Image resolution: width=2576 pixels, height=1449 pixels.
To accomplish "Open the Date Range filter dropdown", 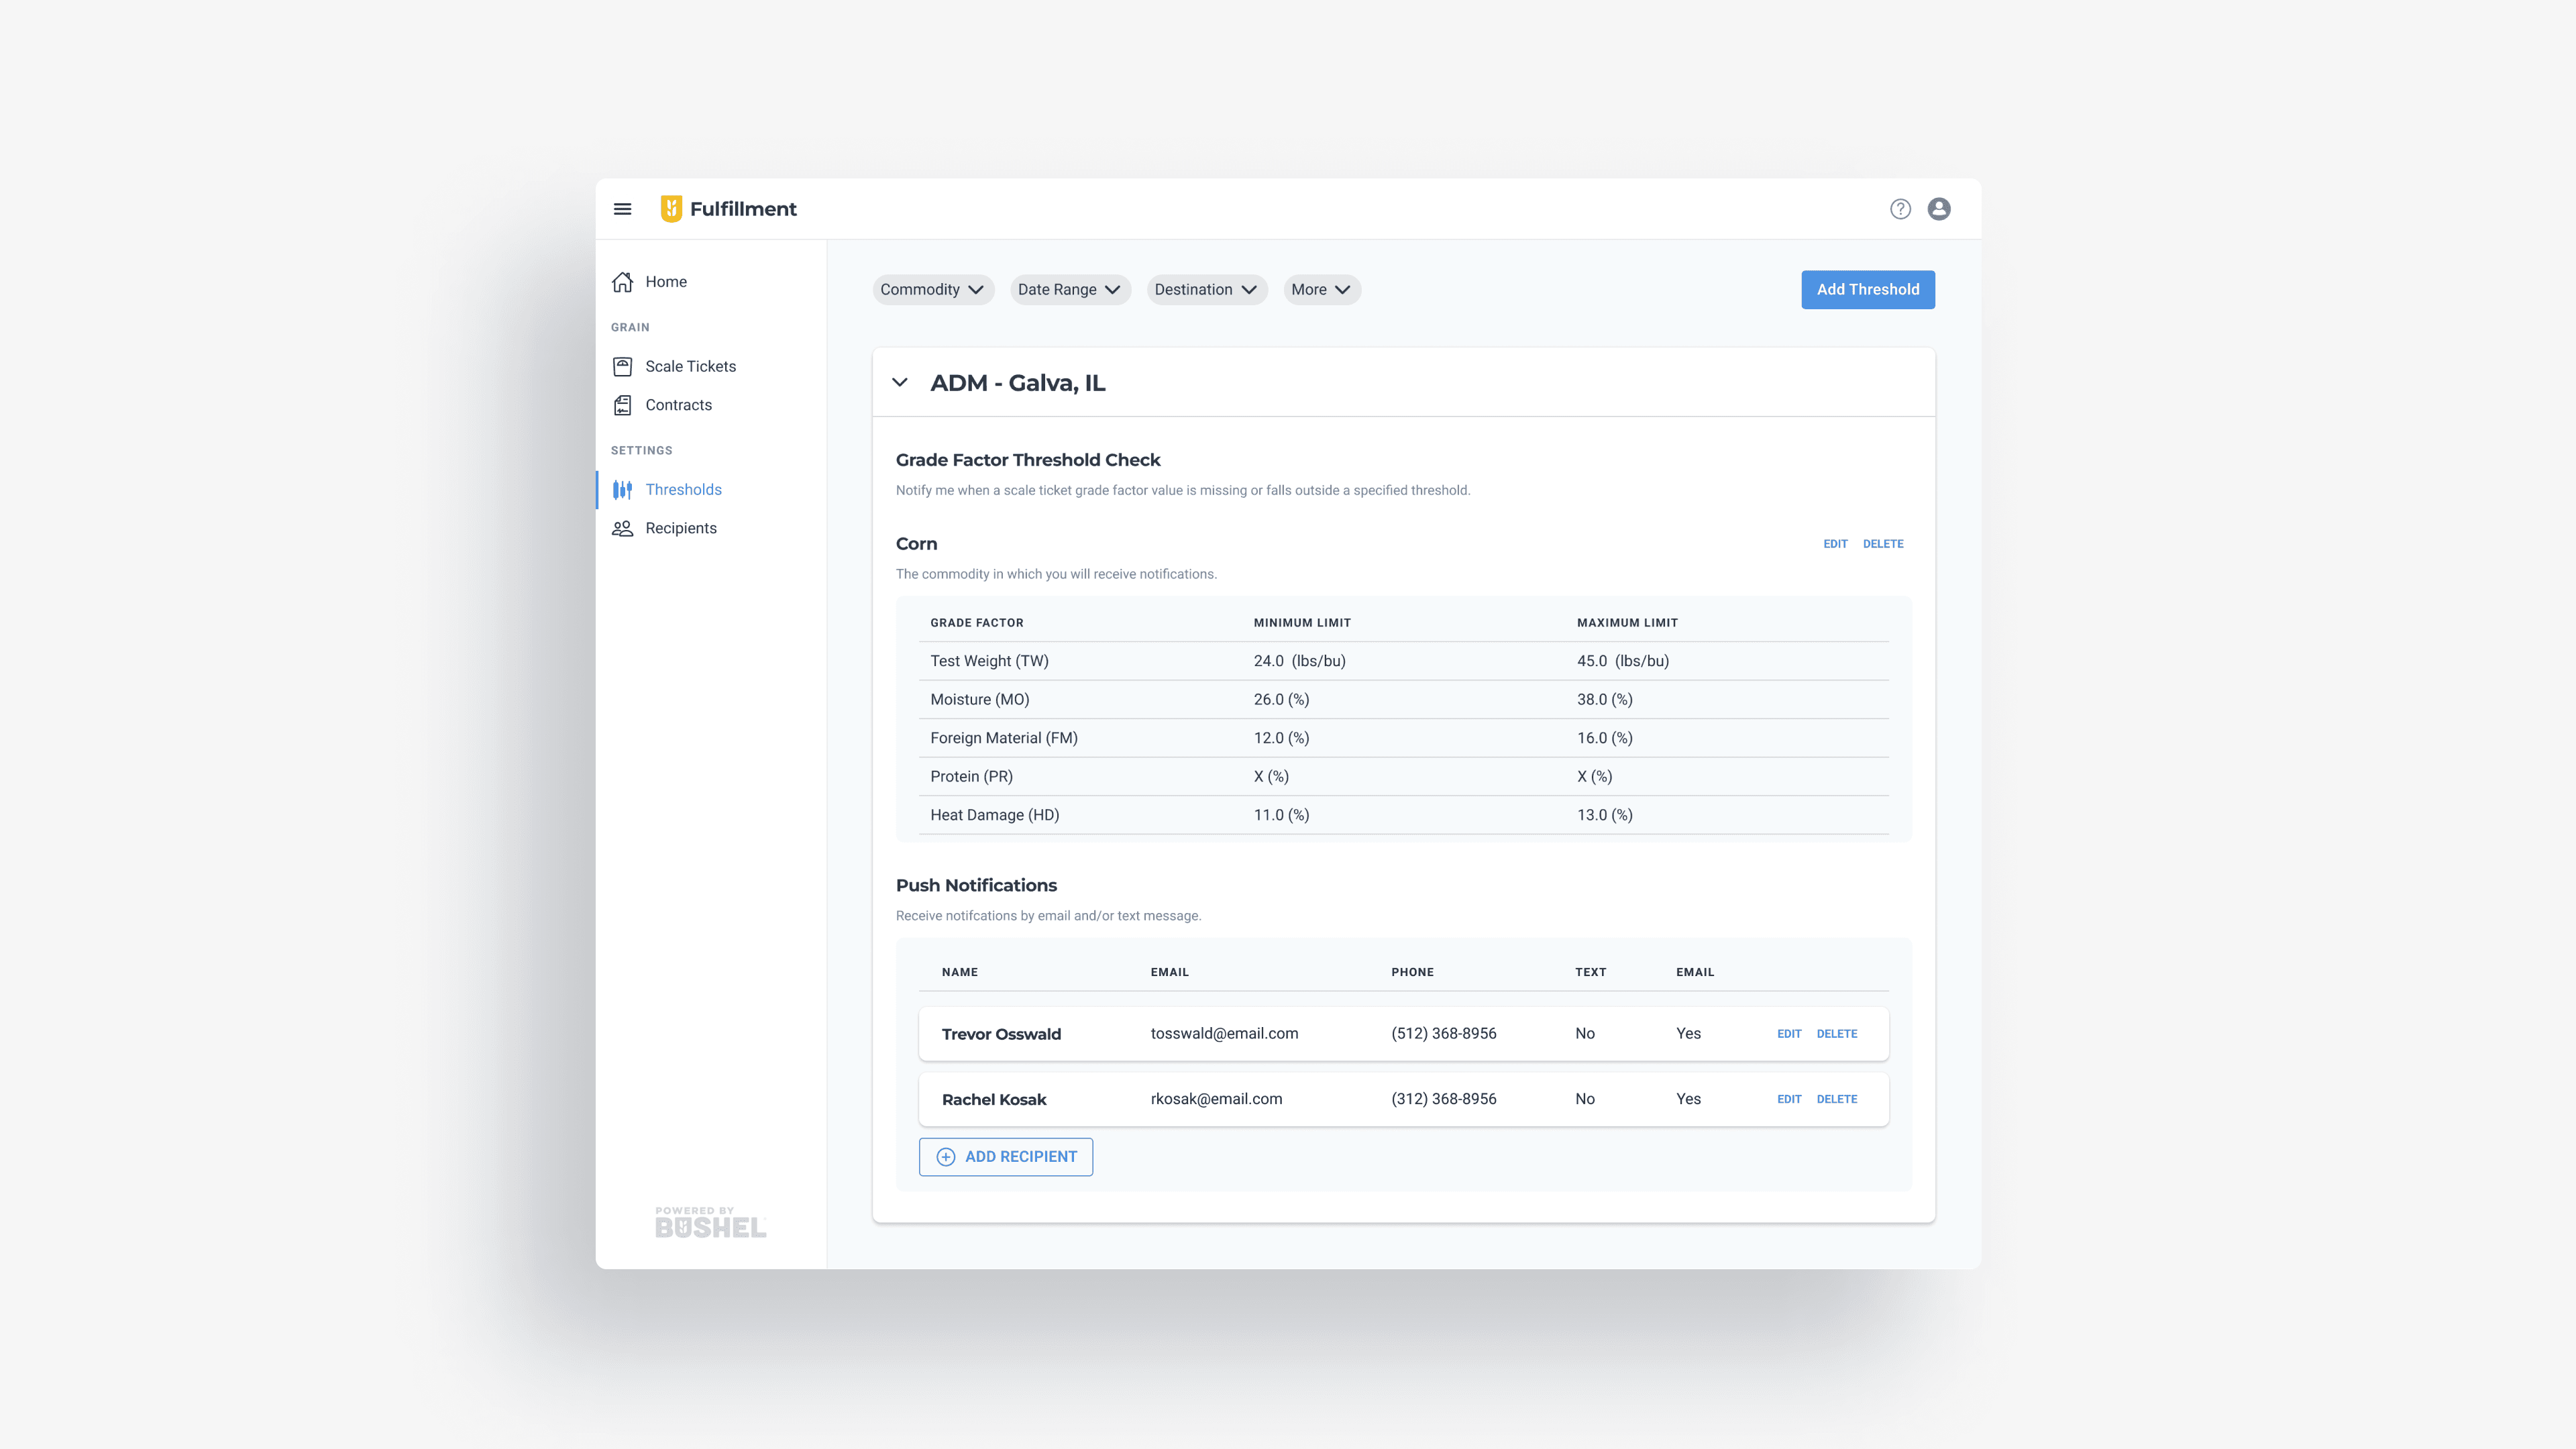I will tap(1070, 290).
